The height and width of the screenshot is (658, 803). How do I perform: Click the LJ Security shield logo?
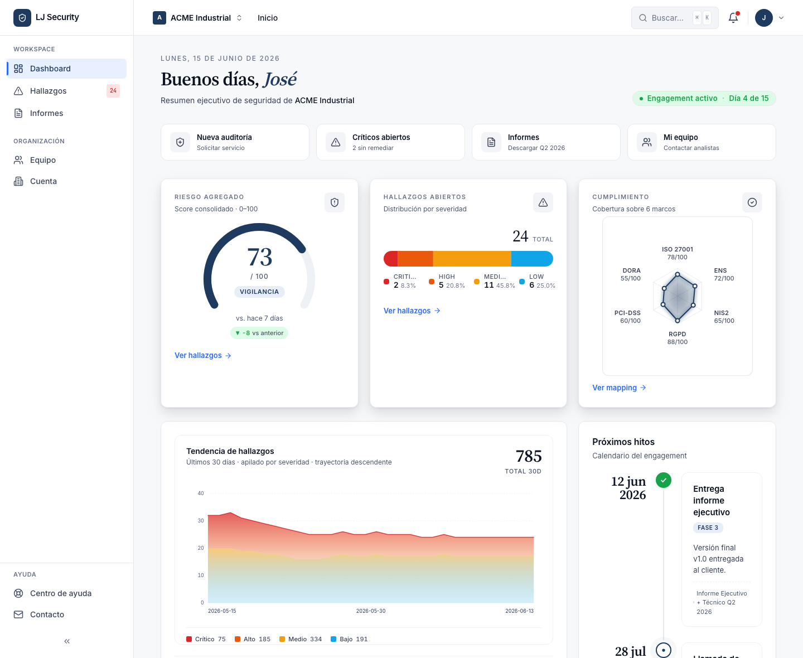point(22,18)
